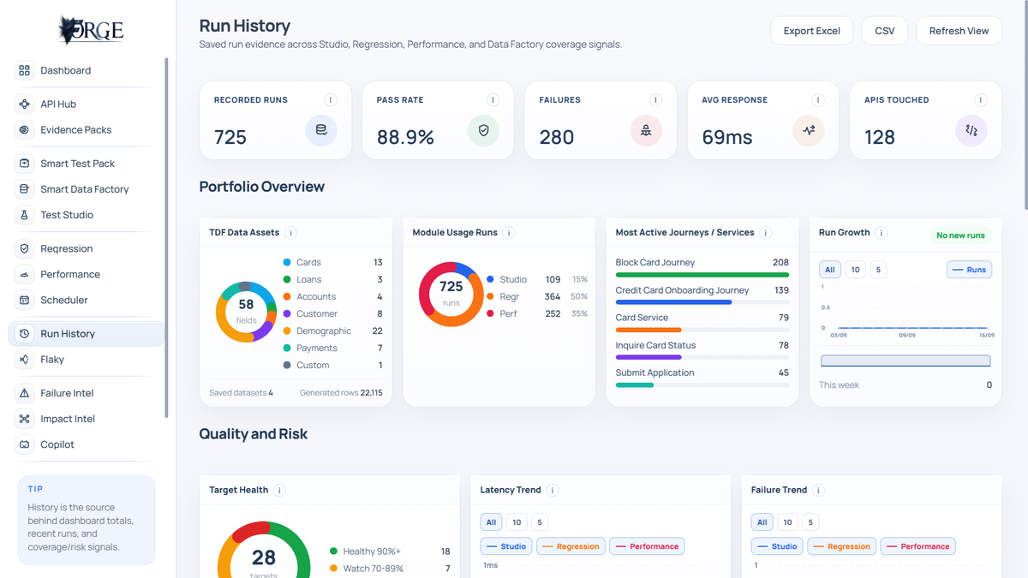Select 5 range in Run Growth
1028x578 pixels.
(x=877, y=270)
